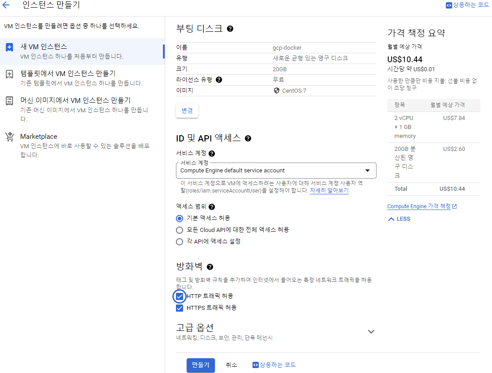This screenshot has height=373, width=492.
Task: Open the 자세히 알아보기 link
Action: coord(329,191)
